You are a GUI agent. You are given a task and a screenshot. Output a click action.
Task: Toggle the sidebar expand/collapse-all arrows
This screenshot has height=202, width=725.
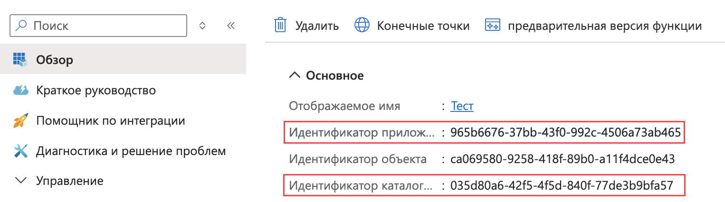(x=202, y=26)
